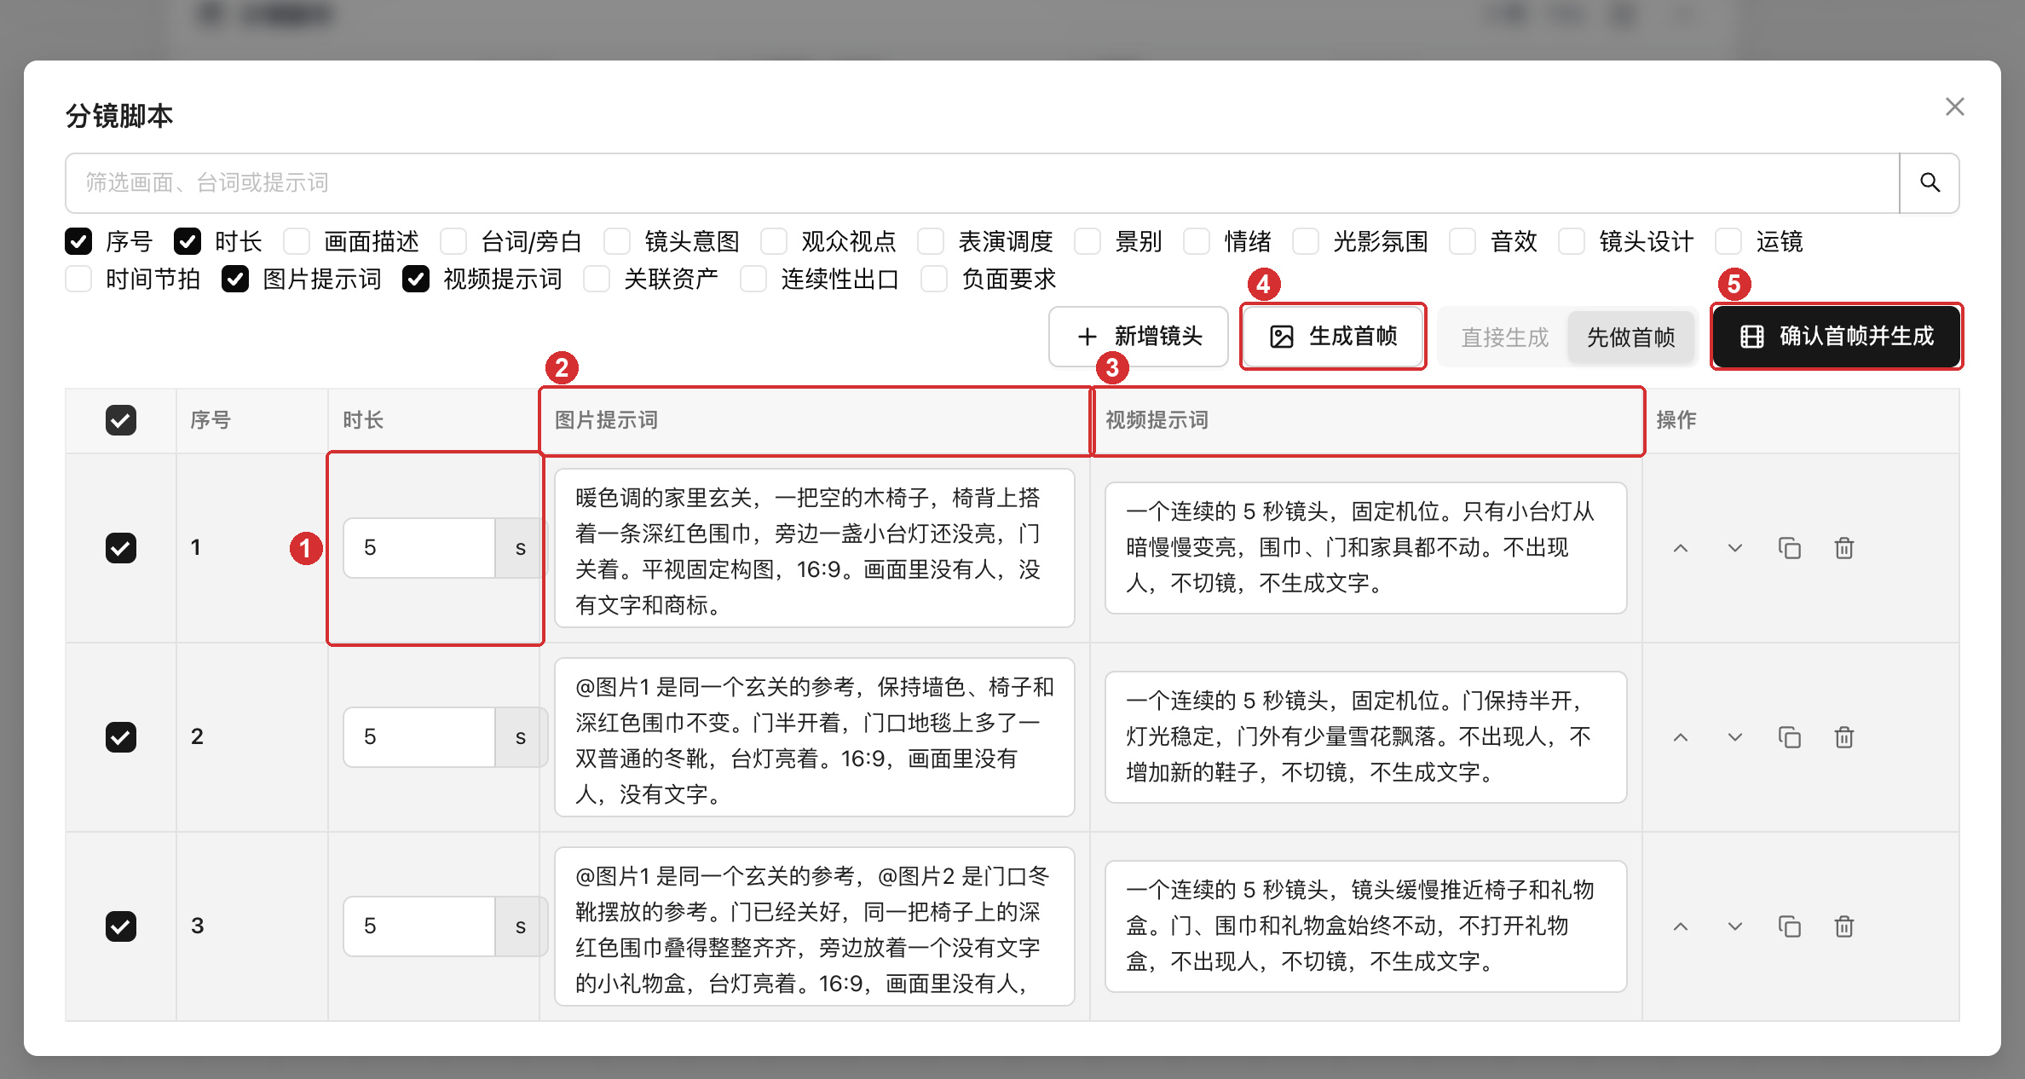2025x1079 pixels.
Task: Switch mode to 直接生成
Action: (1505, 338)
